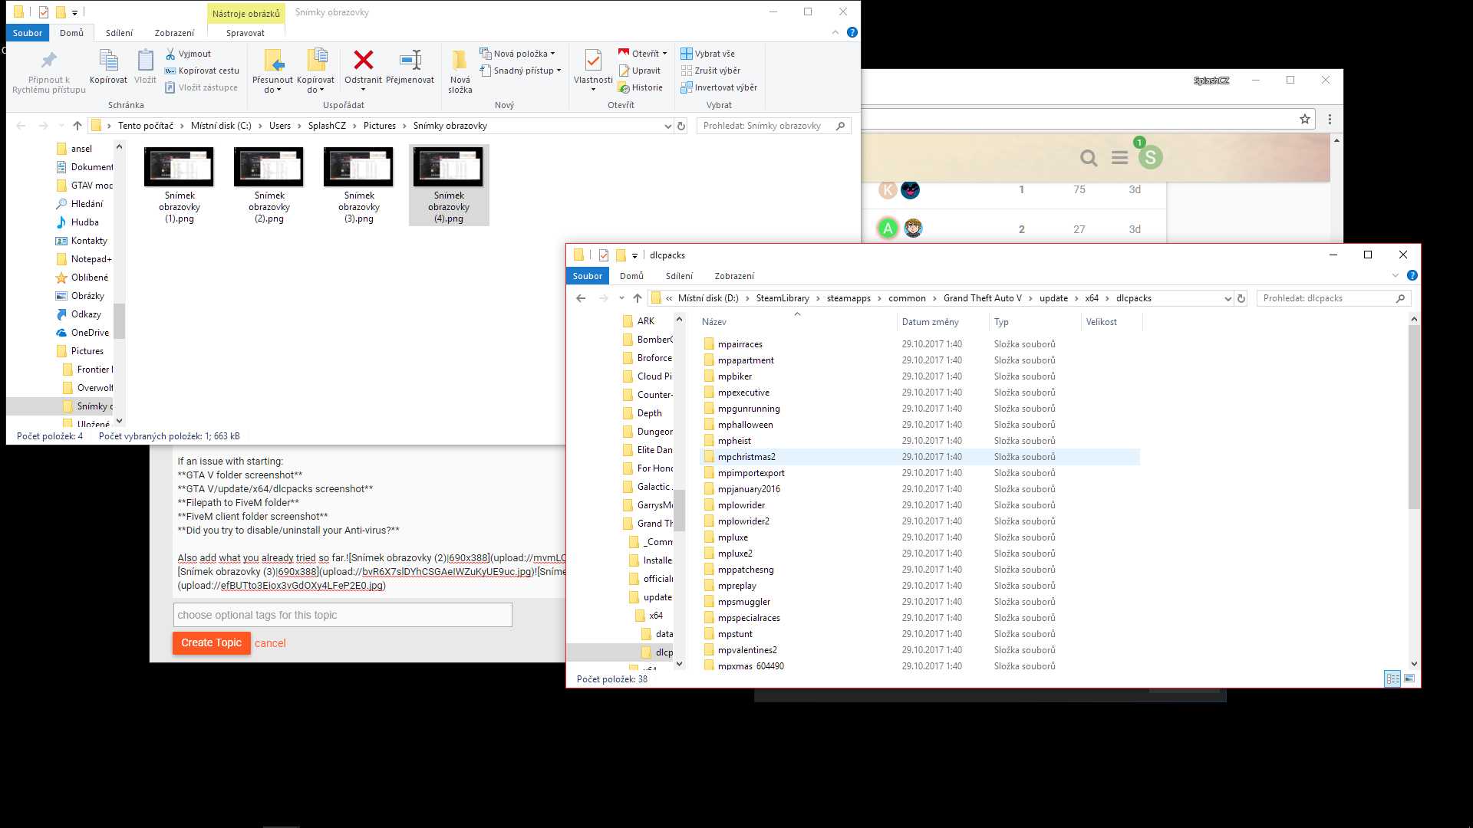Click Připnout k Rychlému přístupu pin icon
This screenshot has height=828, width=1473.
click(49, 61)
